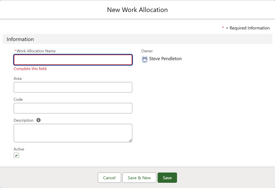Click inside the Description text area
Image resolution: width=275 pixels, height=188 pixels.
73,133
